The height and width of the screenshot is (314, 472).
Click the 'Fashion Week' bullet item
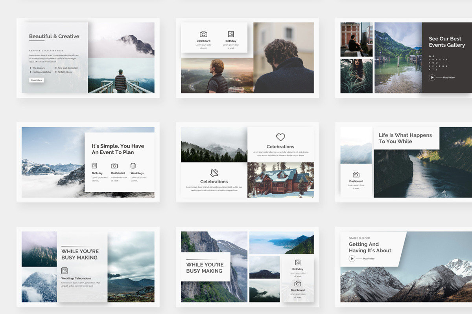pyautogui.click(x=65, y=72)
